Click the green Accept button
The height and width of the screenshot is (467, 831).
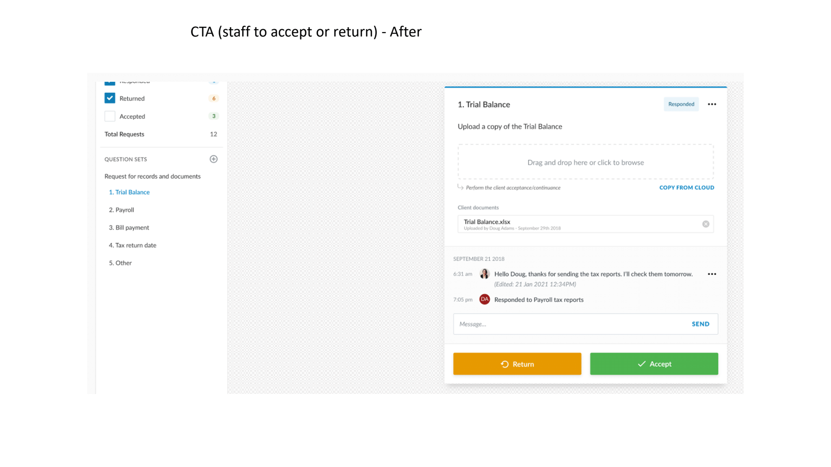(x=654, y=364)
